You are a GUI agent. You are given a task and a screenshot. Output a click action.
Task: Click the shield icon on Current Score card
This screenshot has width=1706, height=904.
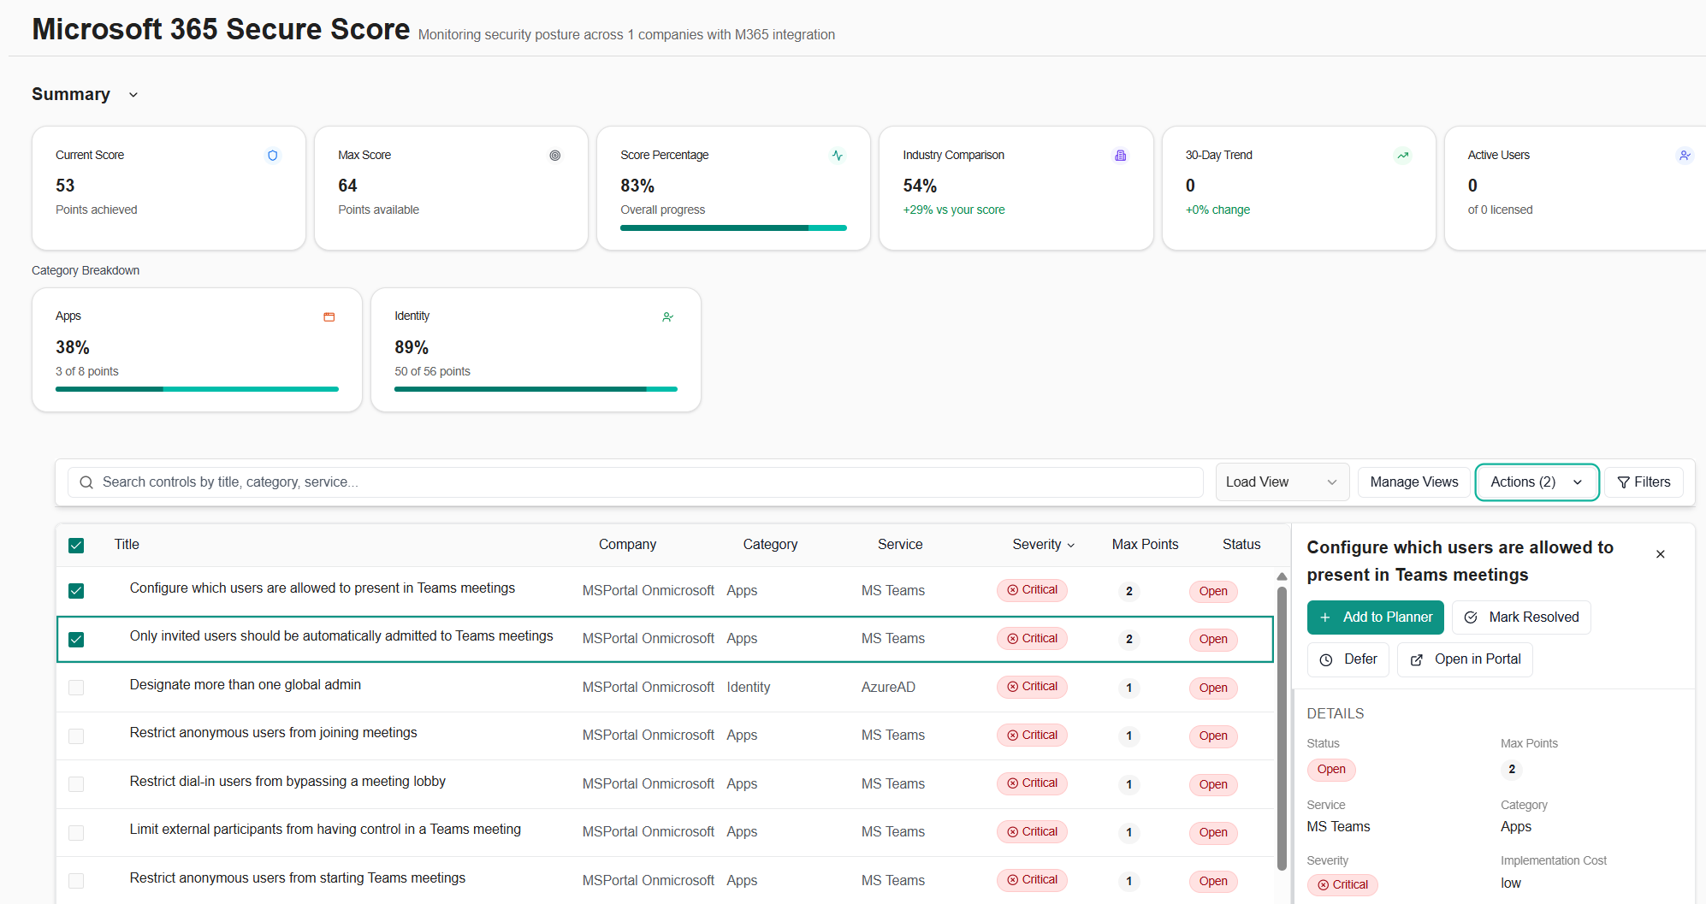272,156
